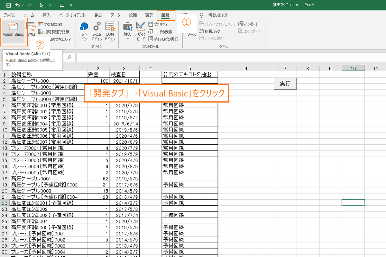Select date cell 2013/4/9 in row 21
This screenshot has width=386, height=257.
[124, 197]
